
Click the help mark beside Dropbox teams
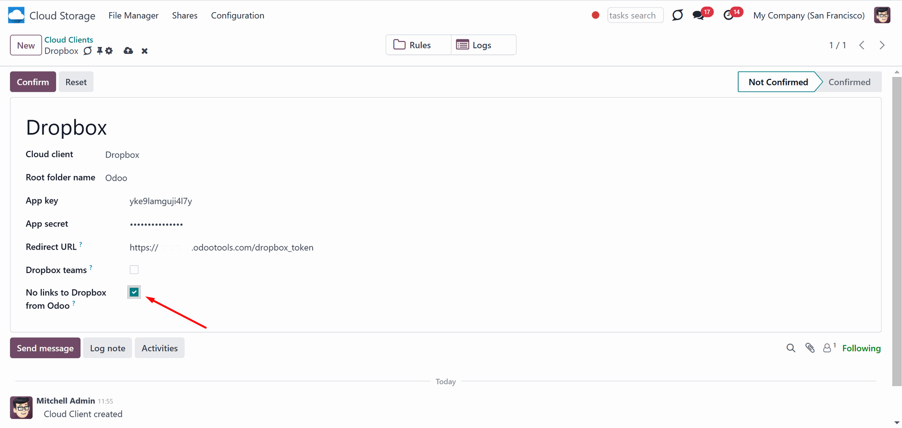pos(91,267)
